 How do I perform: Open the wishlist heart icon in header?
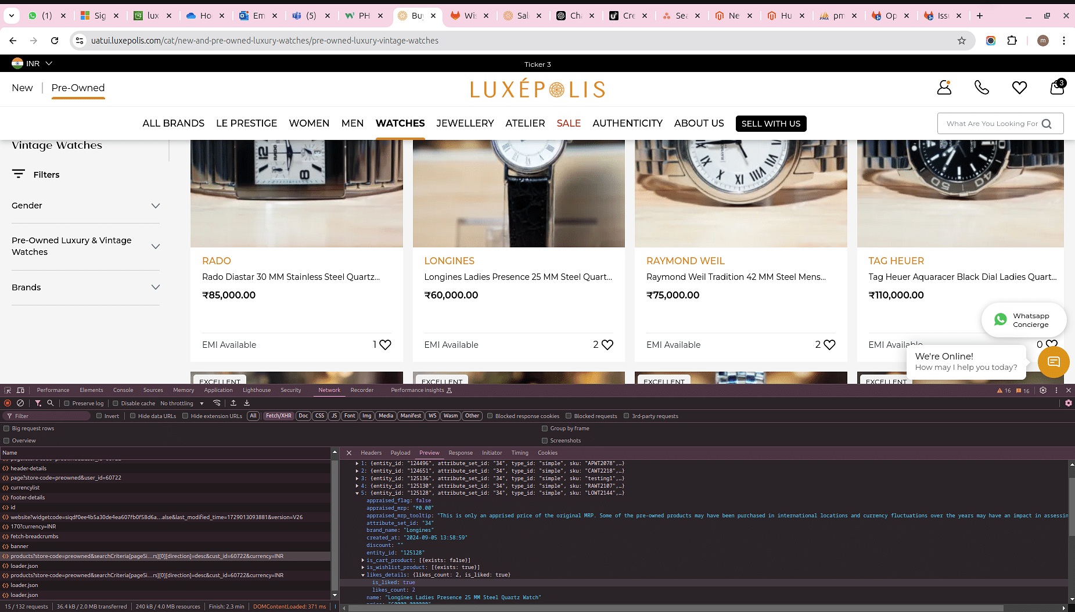click(1019, 88)
